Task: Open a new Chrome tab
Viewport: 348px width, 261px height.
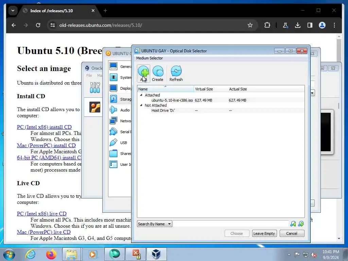Action: (x=105, y=11)
